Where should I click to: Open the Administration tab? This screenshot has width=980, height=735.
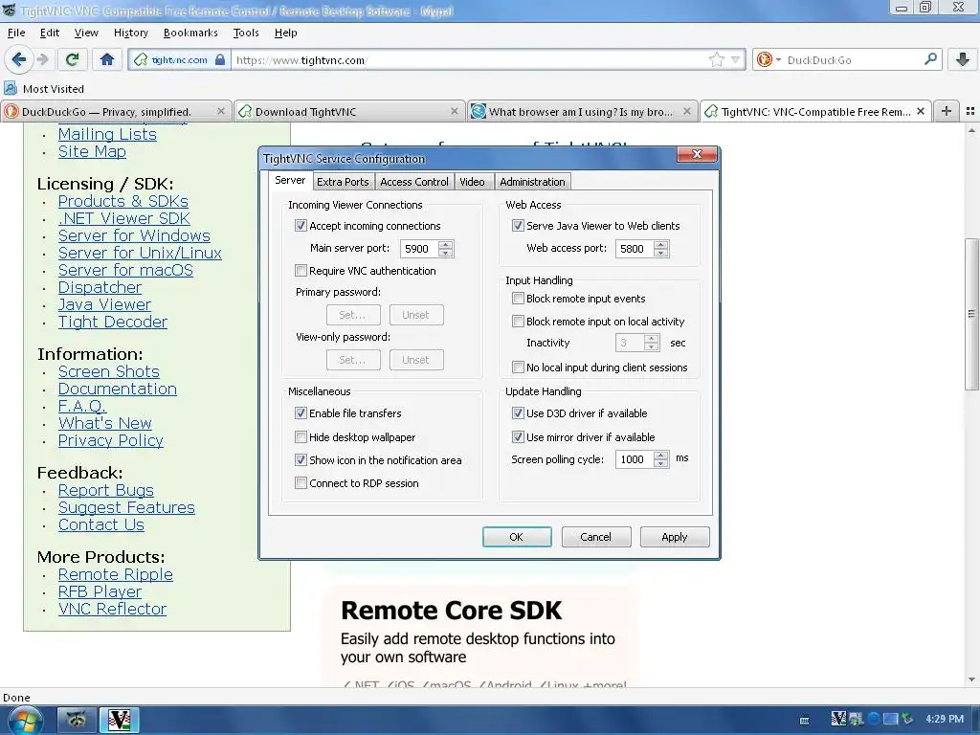pyautogui.click(x=532, y=182)
